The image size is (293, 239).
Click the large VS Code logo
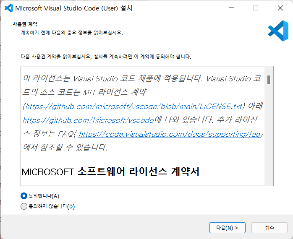click(x=278, y=31)
